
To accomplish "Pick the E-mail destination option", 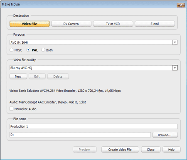I will [155, 24].
